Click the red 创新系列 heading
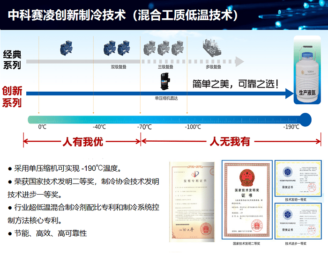Image resolution: width=328 pixels, height=254 pixels. [12, 97]
